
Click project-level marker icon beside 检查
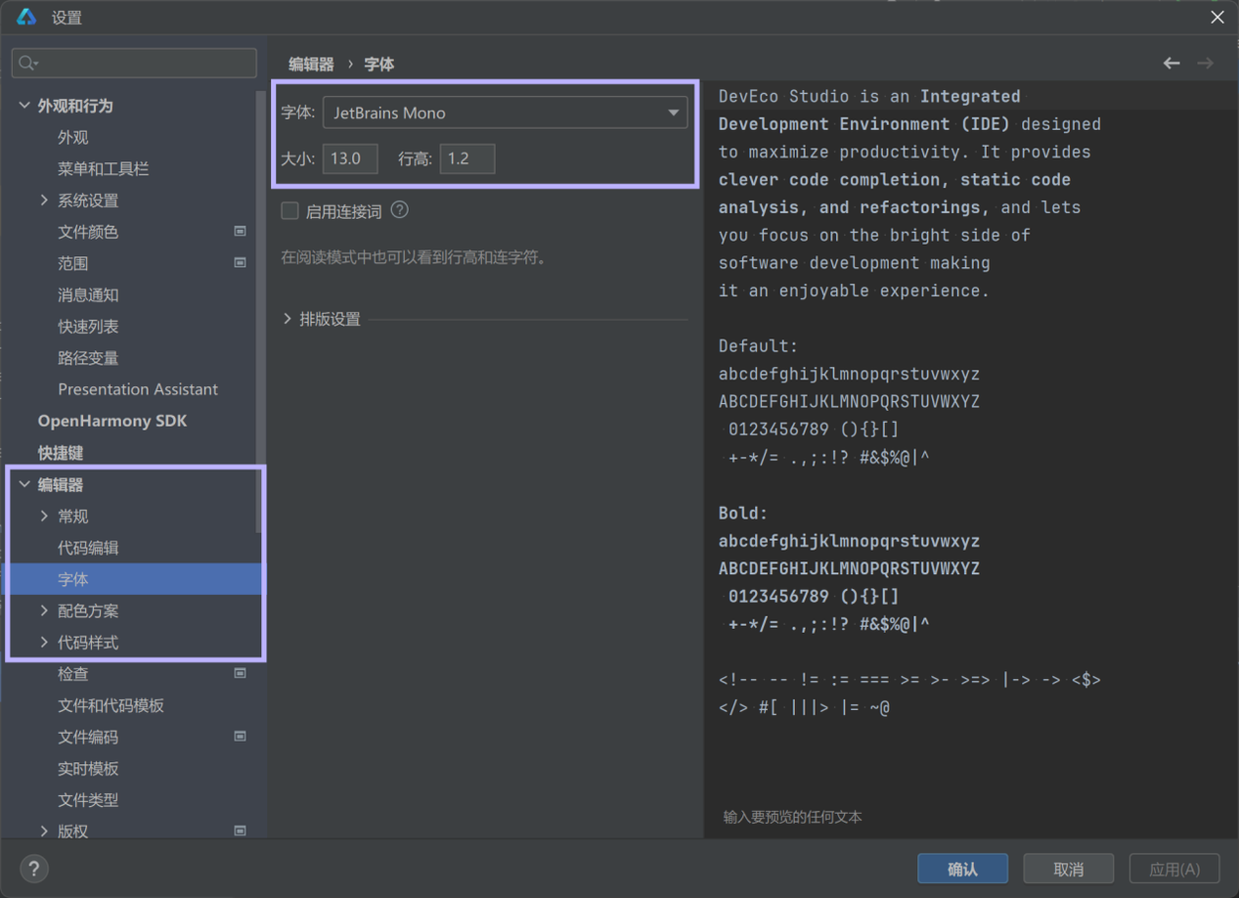click(x=239, y=673)
